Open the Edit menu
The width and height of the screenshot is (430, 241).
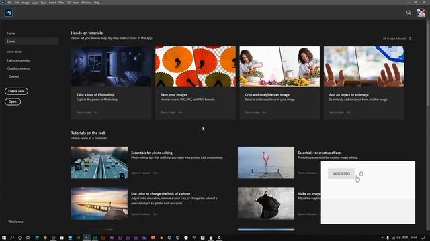[x=17, y=3]
